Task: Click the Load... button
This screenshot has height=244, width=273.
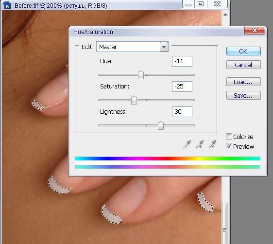Action: pyautogui.click(x=243, y=82)
